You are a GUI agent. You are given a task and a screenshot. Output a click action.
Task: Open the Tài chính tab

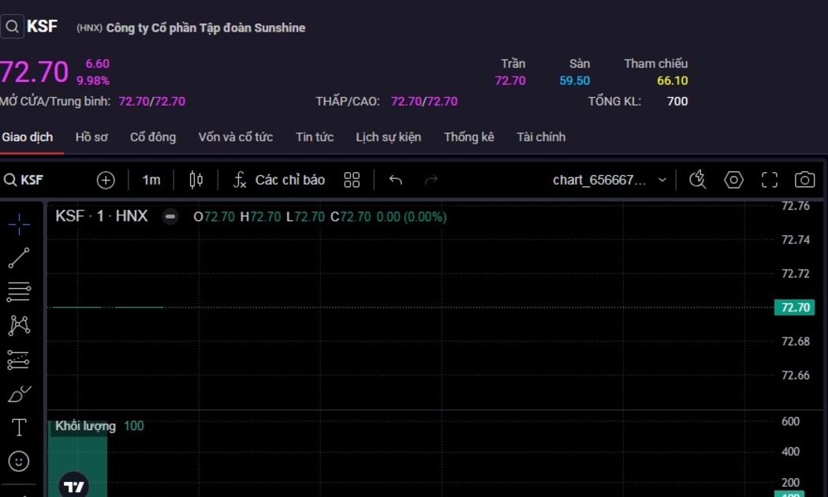[541, 137]
